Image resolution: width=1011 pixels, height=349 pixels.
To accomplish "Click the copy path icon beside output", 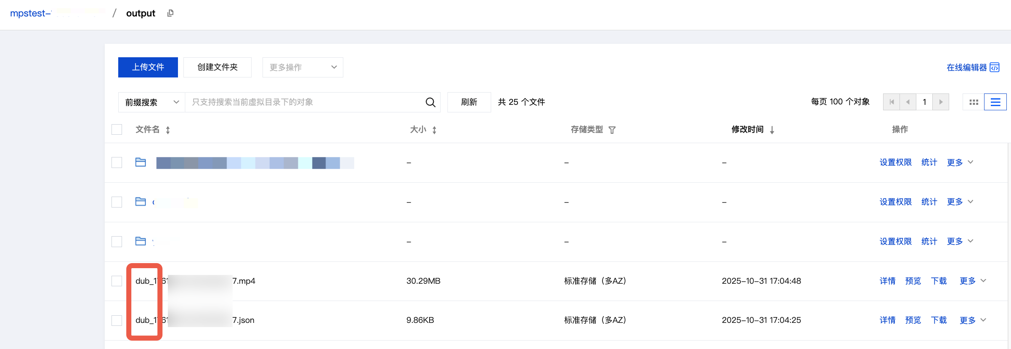I will tap(170, 13).
